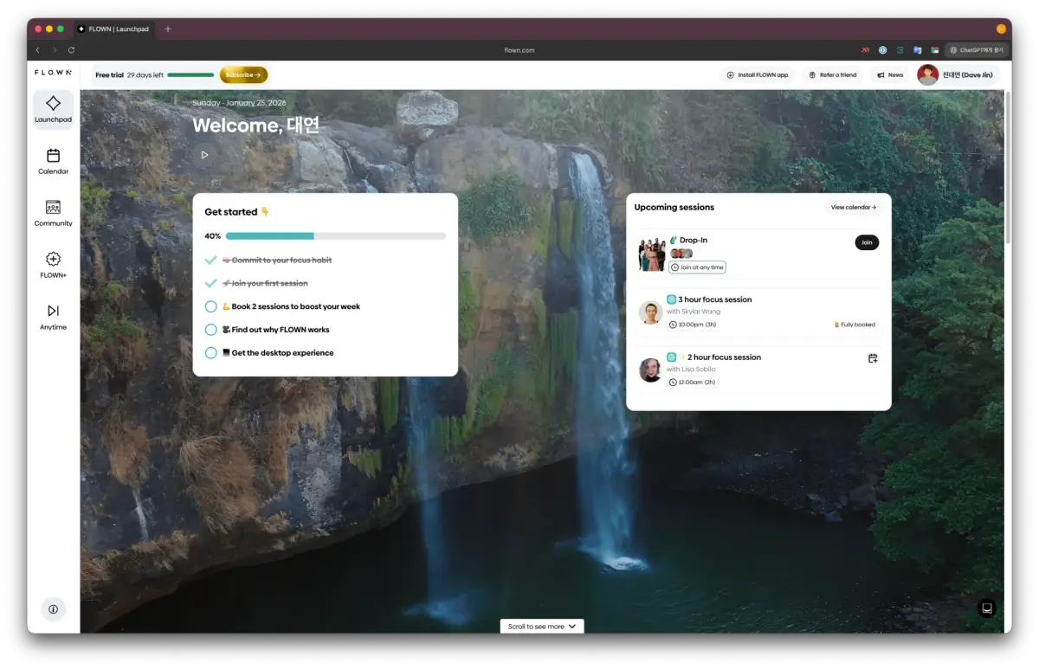1039x669 pixels.
Task: Expand 'Scroll to see more'
Action: coord(542,627)
